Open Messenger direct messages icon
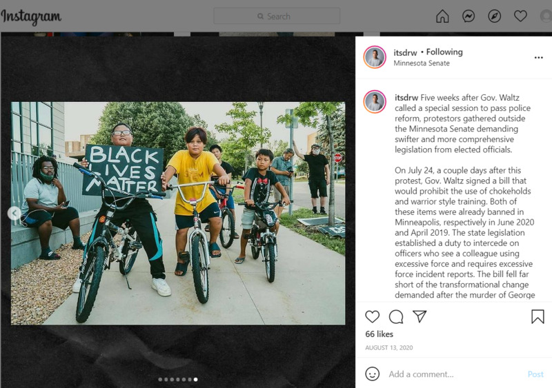This screenshot has height=388, width=552. coord(469,16)
